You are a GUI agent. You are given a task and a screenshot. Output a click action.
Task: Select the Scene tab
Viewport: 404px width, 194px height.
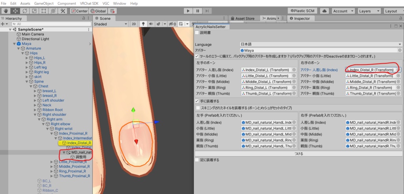pyautogui.click(x=103, y=18)
